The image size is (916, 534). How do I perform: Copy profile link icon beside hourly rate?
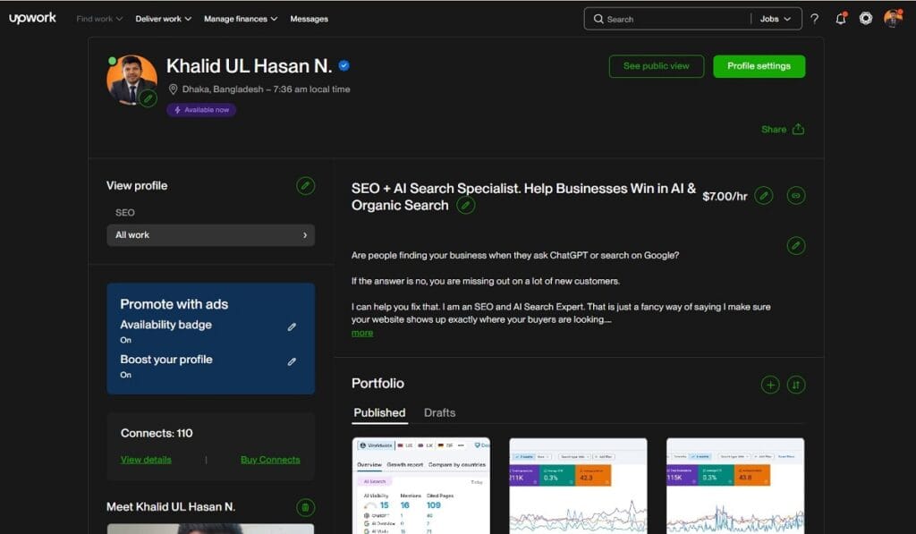[x=795, y=195]
